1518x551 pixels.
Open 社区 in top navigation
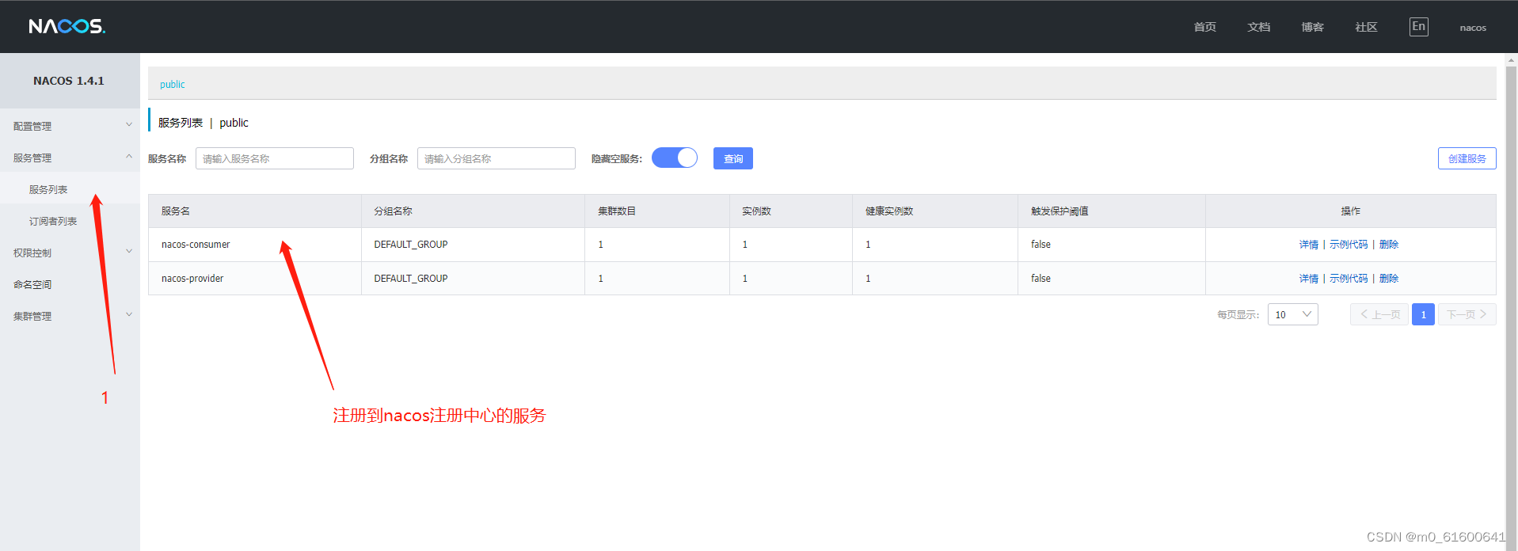tap(1366, 27)
